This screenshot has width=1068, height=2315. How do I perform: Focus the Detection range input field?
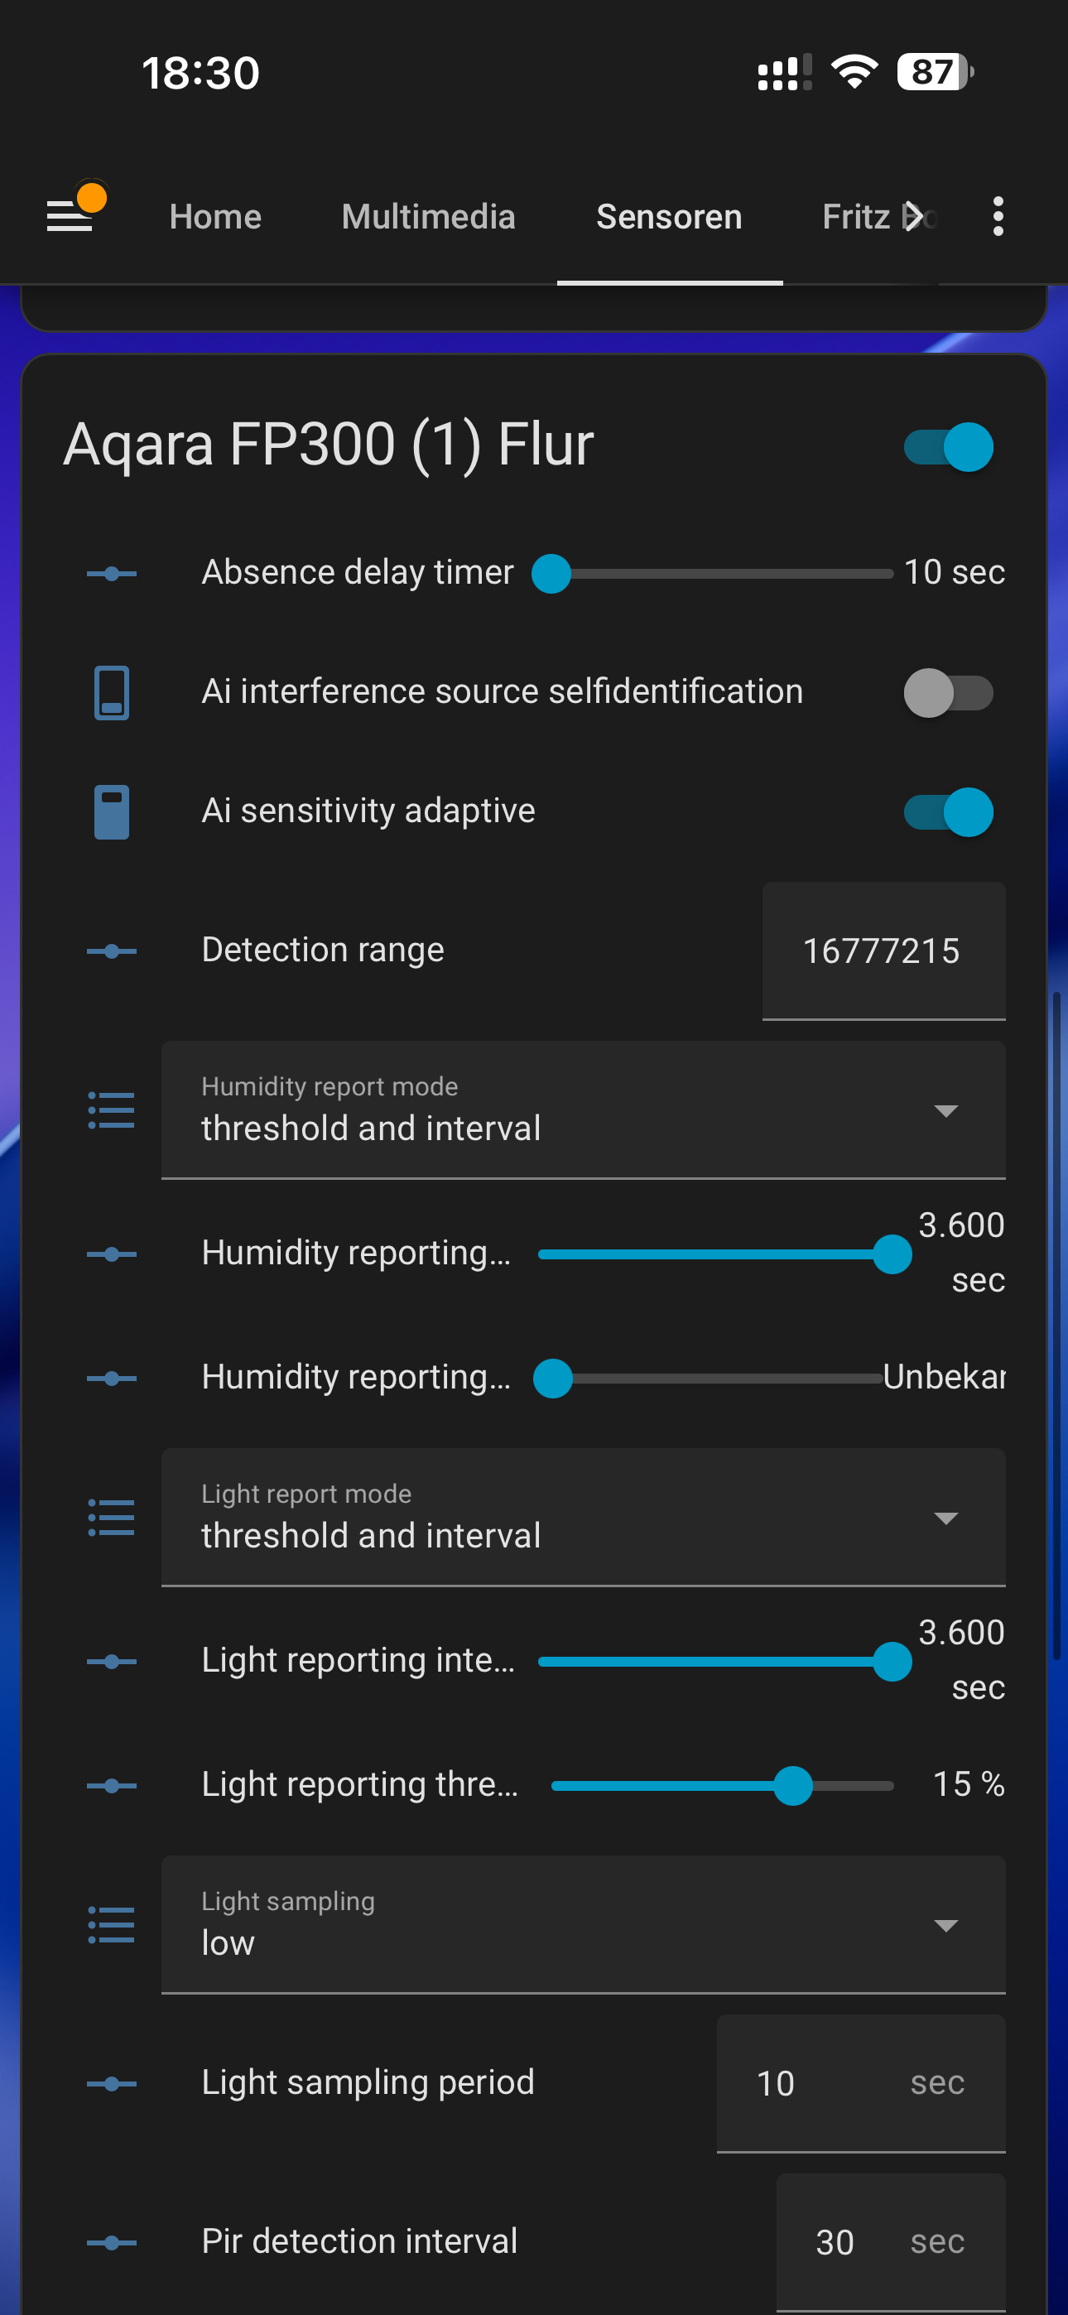click(883, 951)
